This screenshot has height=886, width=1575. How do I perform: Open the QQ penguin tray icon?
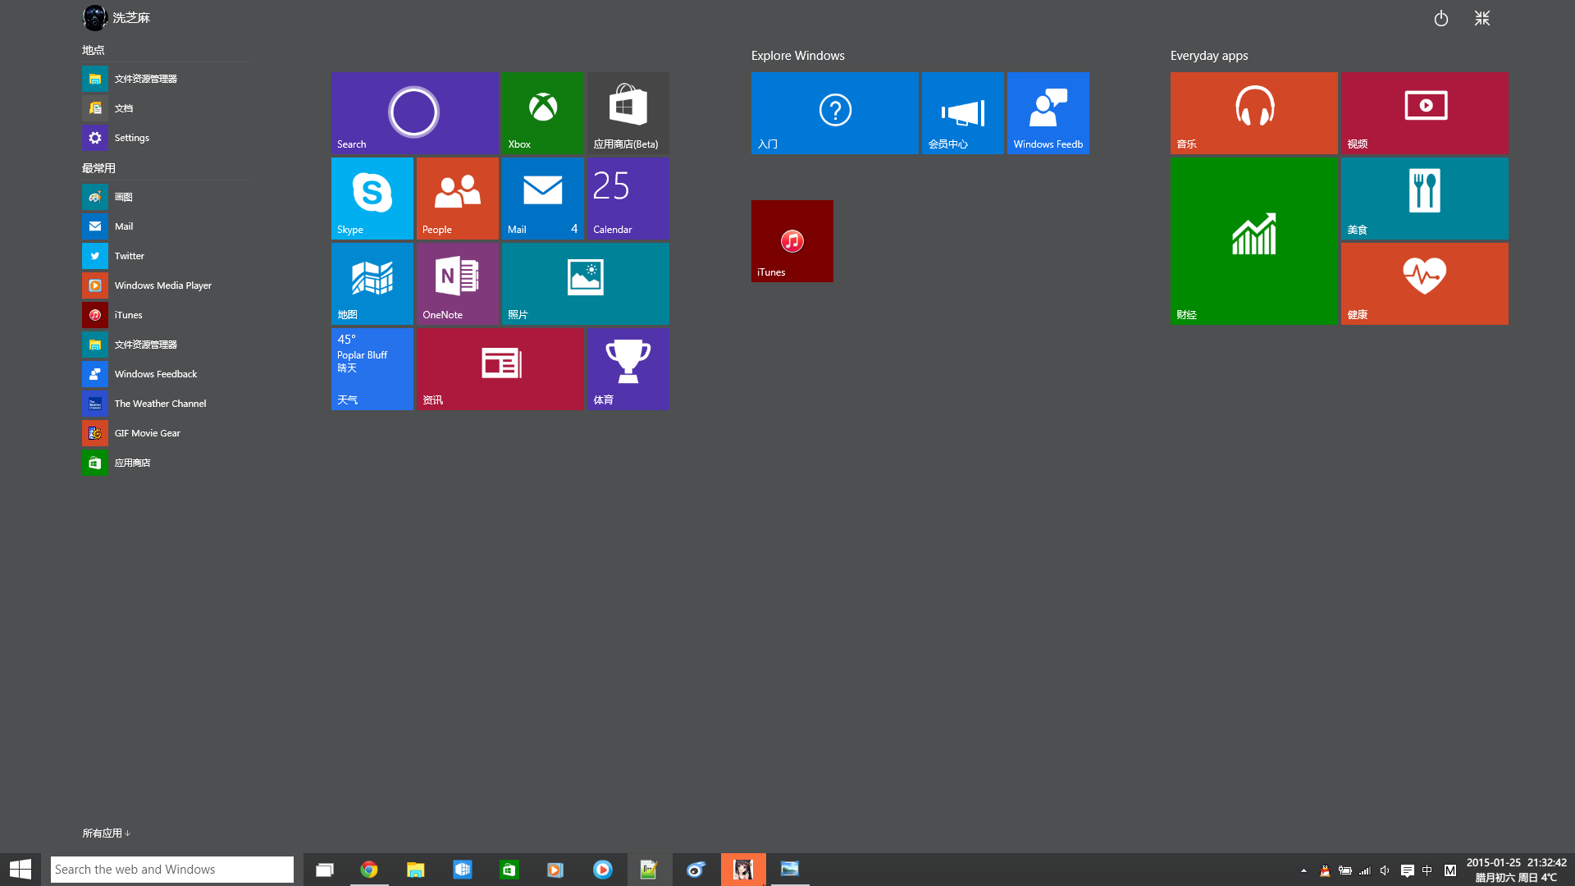(x=1325, y=870)
